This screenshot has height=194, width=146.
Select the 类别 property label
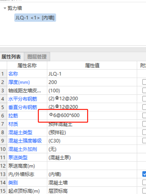13,183
